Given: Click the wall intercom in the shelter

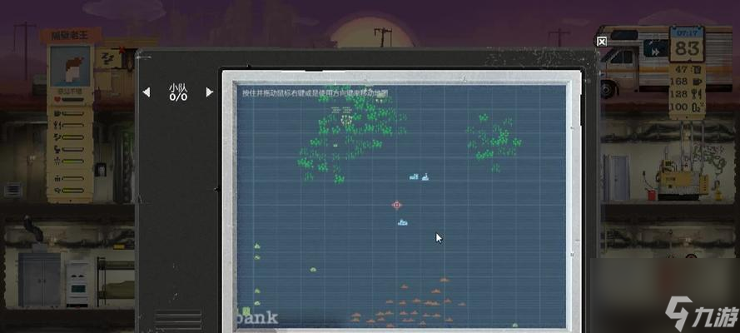Looking at the screenshot, I should pyautogui.click(x=100, y=169).
